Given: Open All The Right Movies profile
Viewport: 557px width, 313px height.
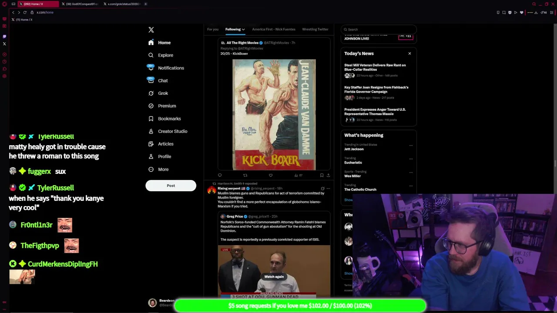Looking at the screenshot, I should 242,43.
